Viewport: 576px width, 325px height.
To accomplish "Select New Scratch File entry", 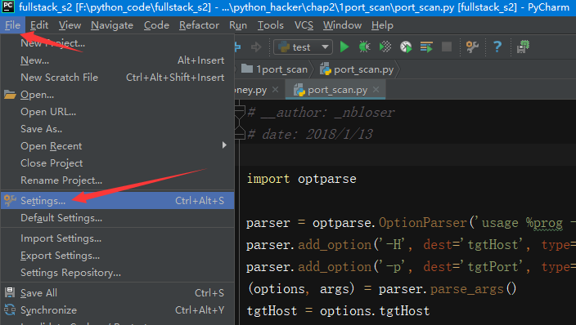I will (x=118, y=78).
